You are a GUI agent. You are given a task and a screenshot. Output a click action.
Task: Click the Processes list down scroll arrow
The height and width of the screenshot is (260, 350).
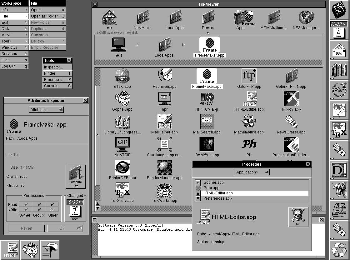pos(198,198)
